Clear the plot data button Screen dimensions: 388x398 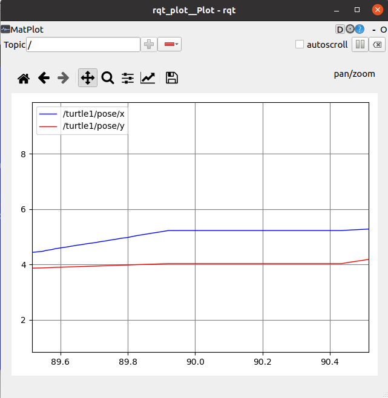[376, 44]
